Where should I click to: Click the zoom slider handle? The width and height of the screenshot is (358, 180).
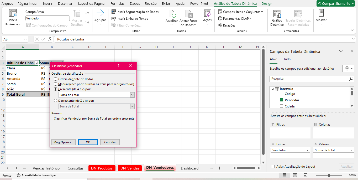pos(329,175)
